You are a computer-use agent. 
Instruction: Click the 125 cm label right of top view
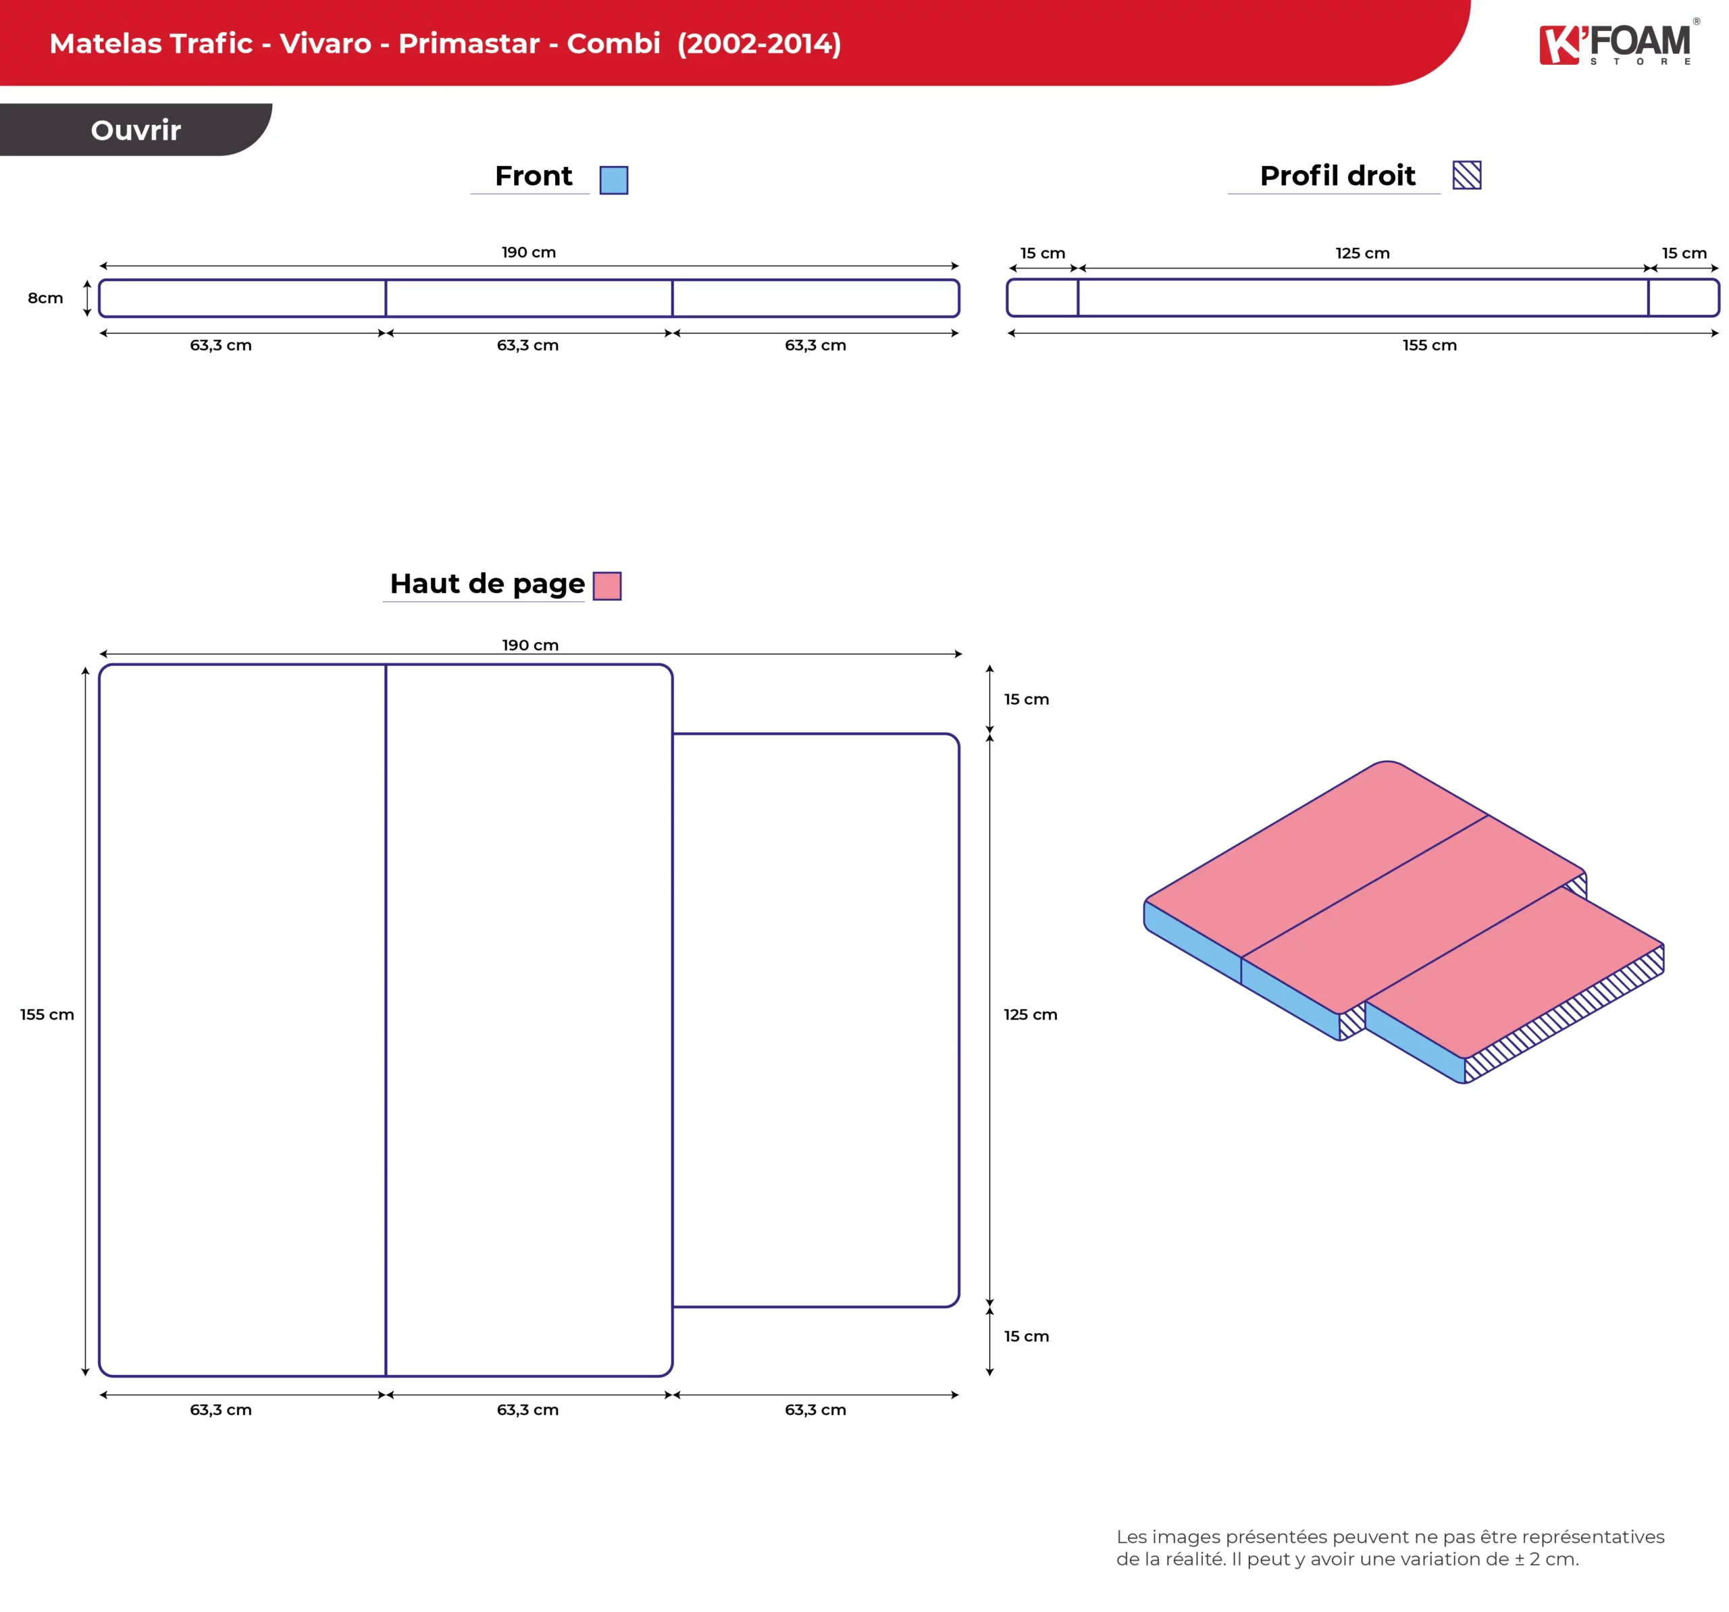coord(1030,1014)
